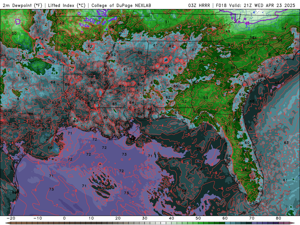Click the dewpoint value 51 on the map
Image resolution: width=300 pixels, height=225 pixels.
(x=167, y=22)
